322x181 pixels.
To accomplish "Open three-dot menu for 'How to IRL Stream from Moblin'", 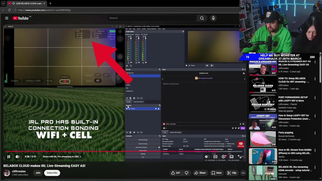I will pyautogui.click(x=315, y=150).
